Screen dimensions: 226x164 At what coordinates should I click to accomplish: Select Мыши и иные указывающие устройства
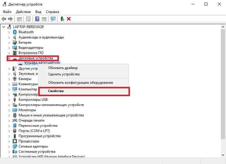click(51, 115)
